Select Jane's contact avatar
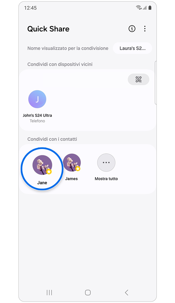175x303 pixels. pos(42,165)
